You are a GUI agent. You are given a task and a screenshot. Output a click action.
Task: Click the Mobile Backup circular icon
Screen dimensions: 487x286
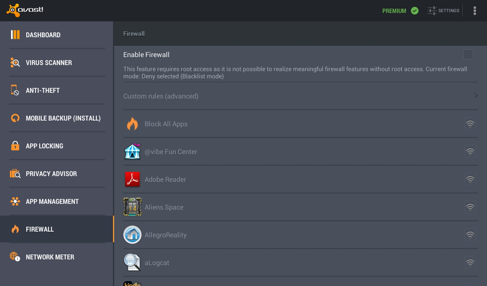pos(15,118)
